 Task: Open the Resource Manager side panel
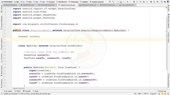click(1, 22)
